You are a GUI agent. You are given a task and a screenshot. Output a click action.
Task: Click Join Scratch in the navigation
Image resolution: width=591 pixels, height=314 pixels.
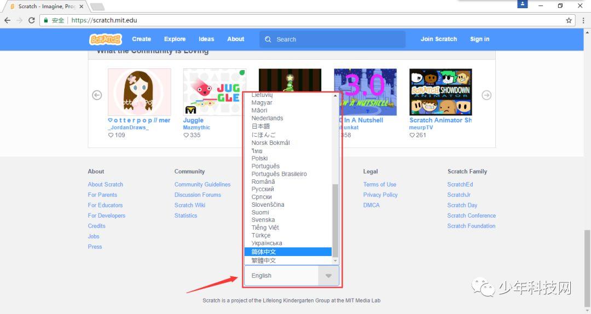[439, 39]
